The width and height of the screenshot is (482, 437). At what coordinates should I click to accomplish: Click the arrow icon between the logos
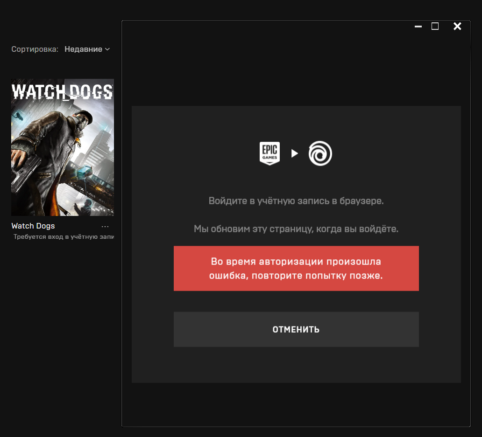[295, 153]
